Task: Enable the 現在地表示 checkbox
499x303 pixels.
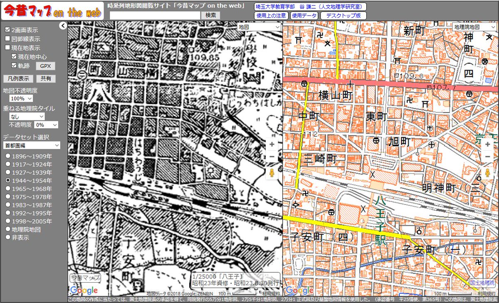Action: pos(7,48)
